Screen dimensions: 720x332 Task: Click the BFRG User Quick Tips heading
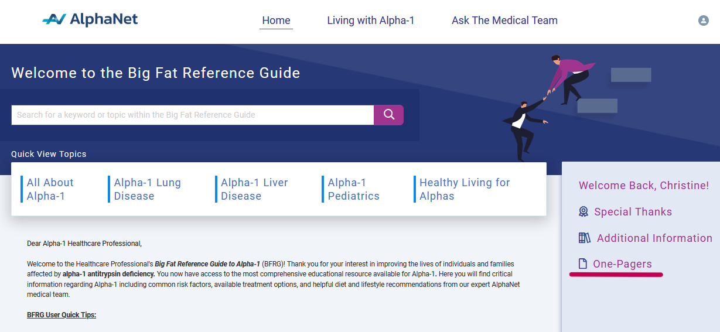point(62,315)
